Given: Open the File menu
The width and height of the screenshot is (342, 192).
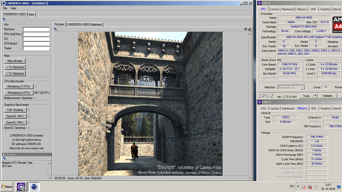Looking at the screenshot, I should 5,8.
